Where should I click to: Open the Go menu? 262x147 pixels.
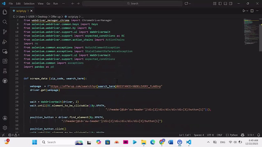pos(48,4)
